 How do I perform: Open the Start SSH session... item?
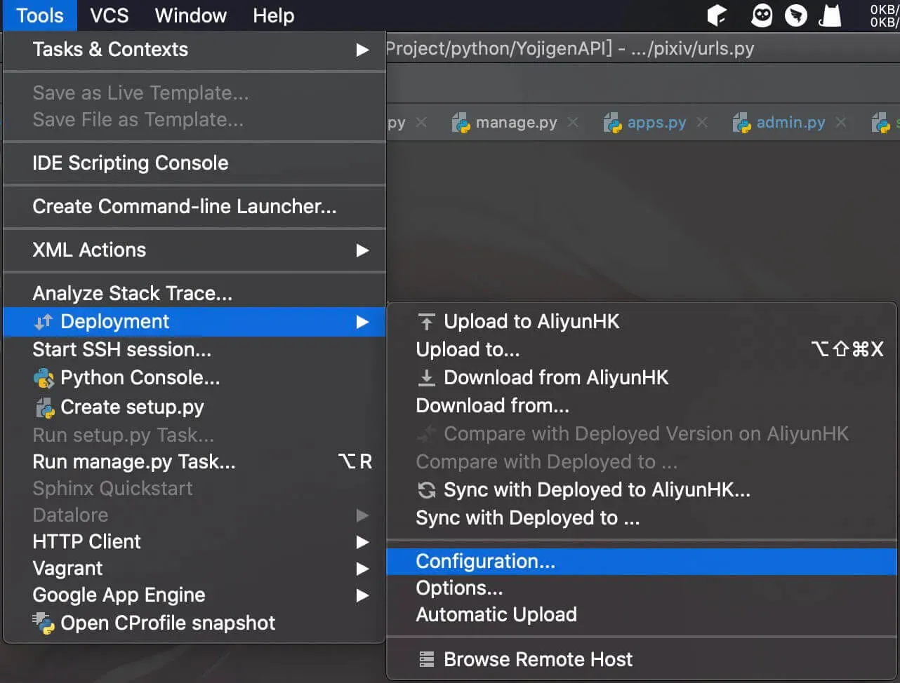121,350
